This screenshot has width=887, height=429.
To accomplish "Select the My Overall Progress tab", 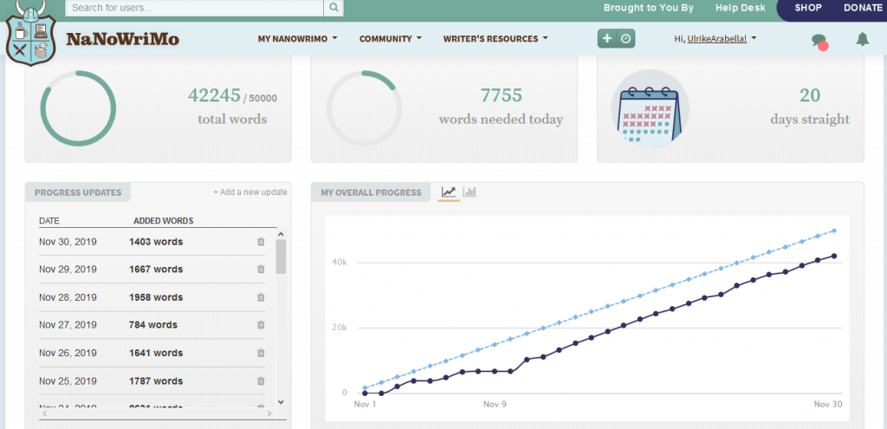I will coord(371,192).
